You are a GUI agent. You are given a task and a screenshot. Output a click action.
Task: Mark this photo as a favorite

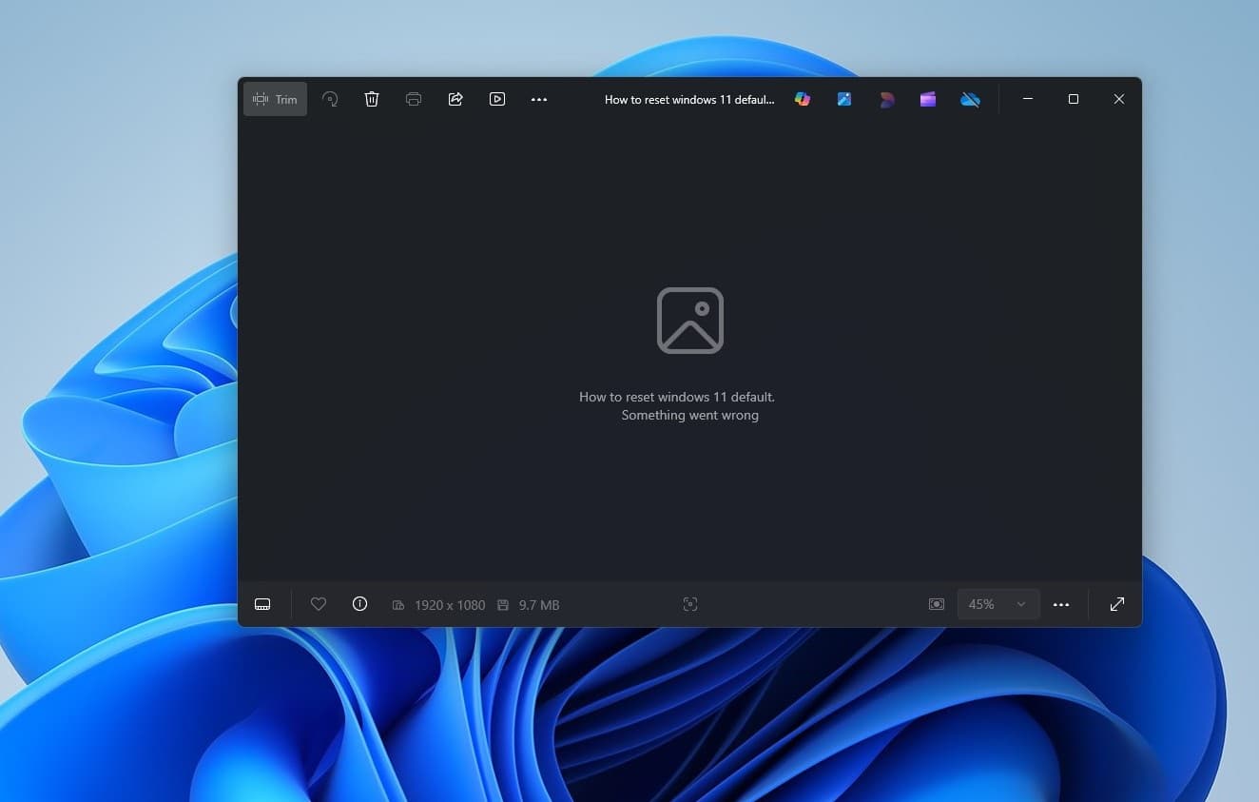click(318, 604)
